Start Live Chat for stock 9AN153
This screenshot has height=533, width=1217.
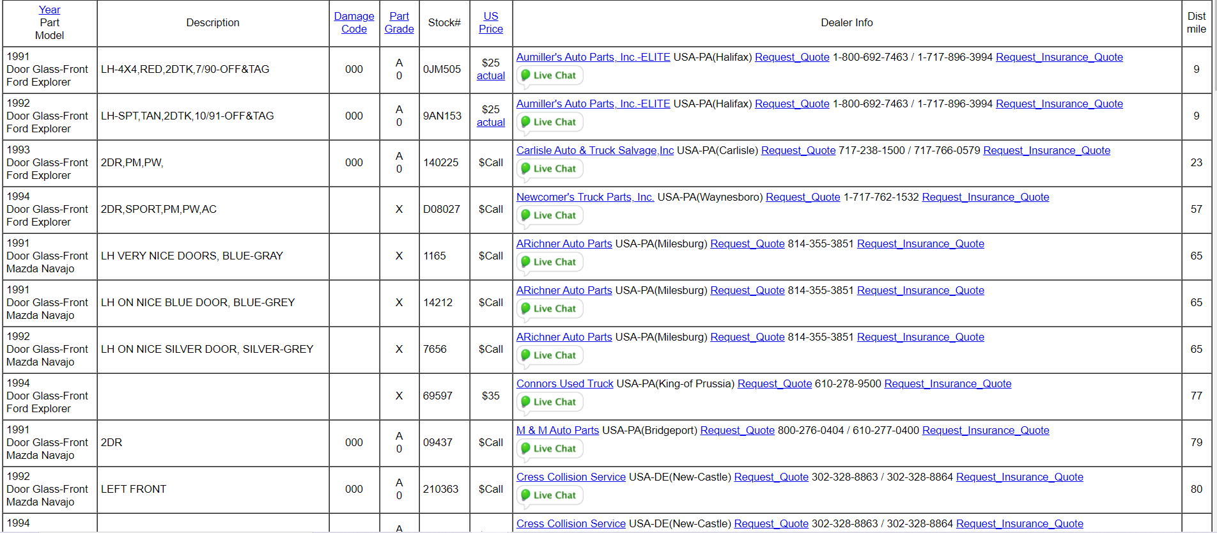(x=550, y=122)
